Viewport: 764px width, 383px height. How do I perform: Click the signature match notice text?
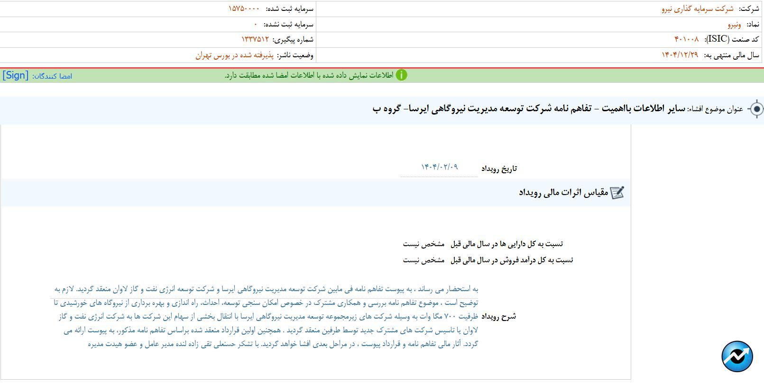[x=309, y=76]
